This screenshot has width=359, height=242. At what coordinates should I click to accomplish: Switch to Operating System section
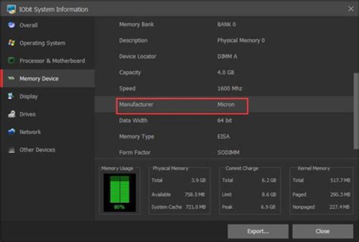coord(48,43)
